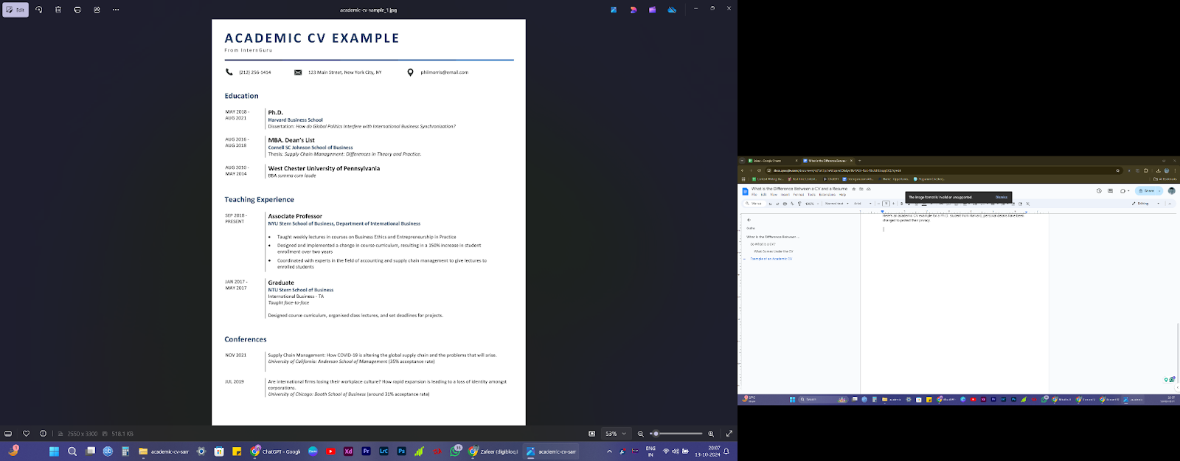
Task: Open YouTube icon on taskbar
Action: [330, 451]
